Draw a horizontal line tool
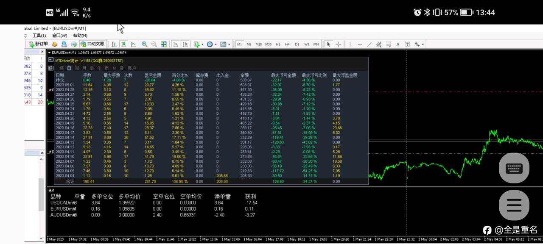This screenshot has height=244, width=543. coord(360,44)
